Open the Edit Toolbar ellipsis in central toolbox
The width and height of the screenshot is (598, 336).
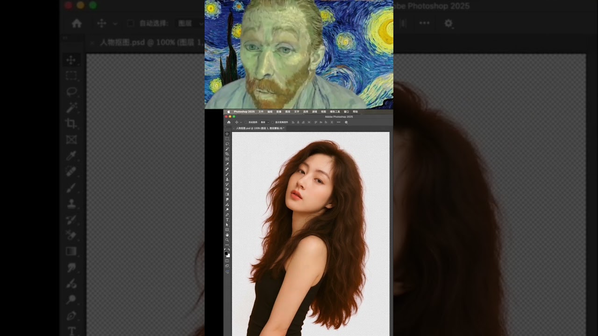tap(227, 245)
